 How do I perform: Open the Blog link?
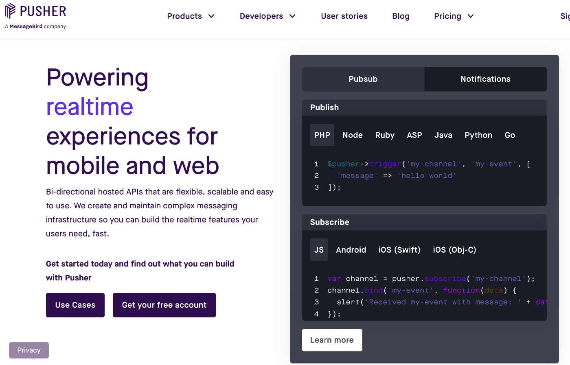[x=401, y=16]
